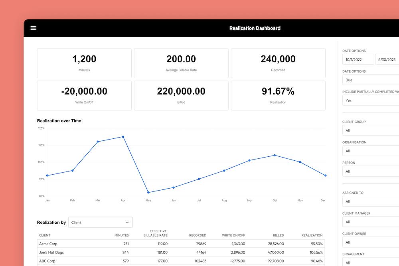Click the 1,200 Minutes summary card
Viewport: 399px width, 266px height.
point(84,63)
